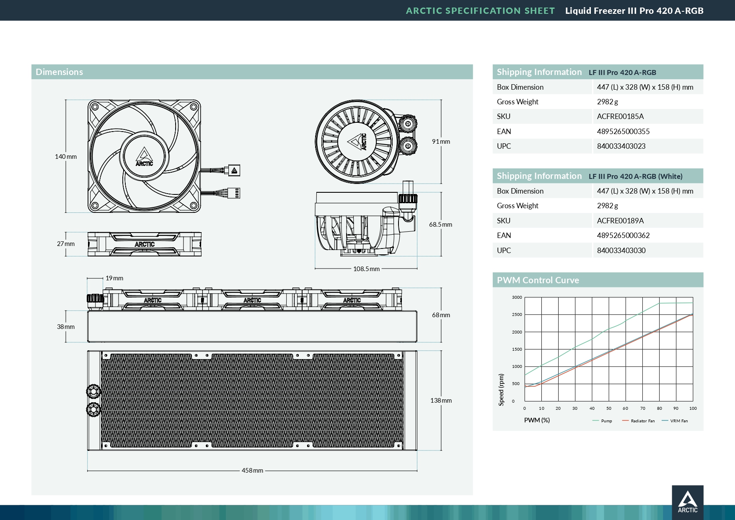Click the VRM Fan legend marker
Viewport: 735px width, 520px height.
(x=665, y=421)
